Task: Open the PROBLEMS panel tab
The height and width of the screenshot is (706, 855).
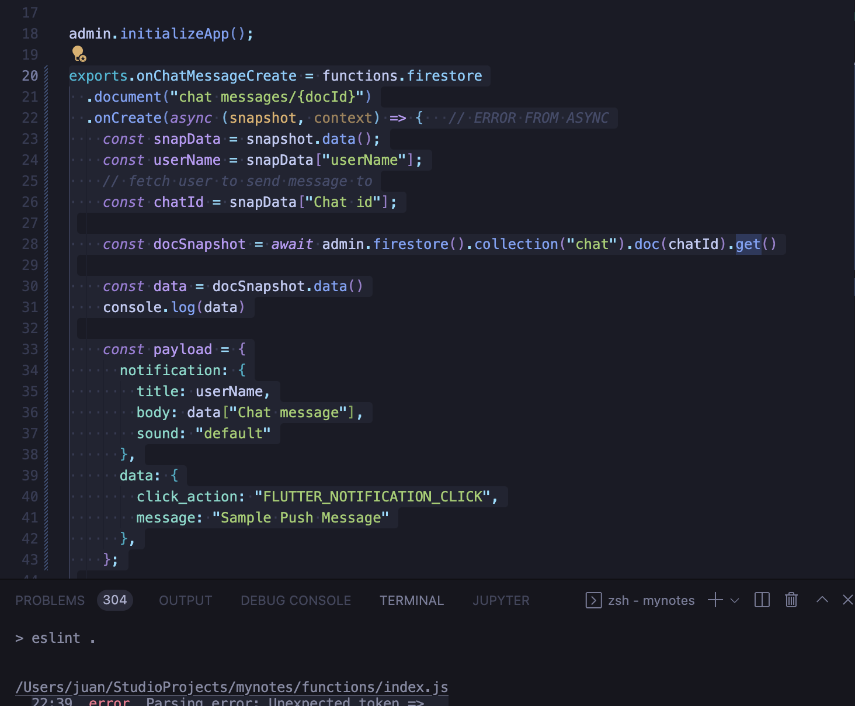Action: (x=50, y=601)
